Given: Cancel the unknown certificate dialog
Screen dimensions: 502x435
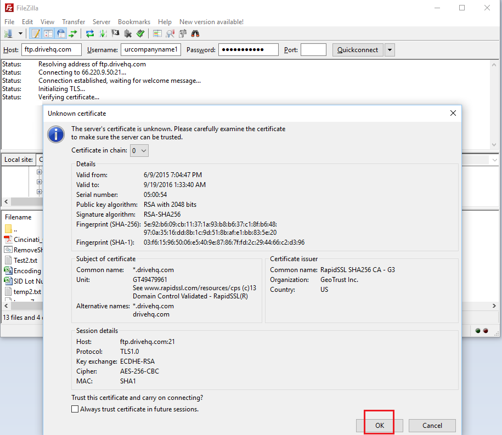Looking at the screenshot, I should click(x=432, y=425).
